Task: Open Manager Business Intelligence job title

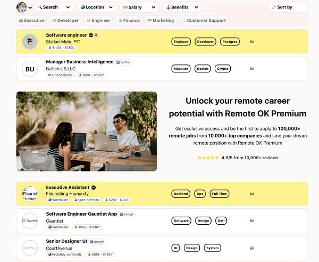Action: 80,62
